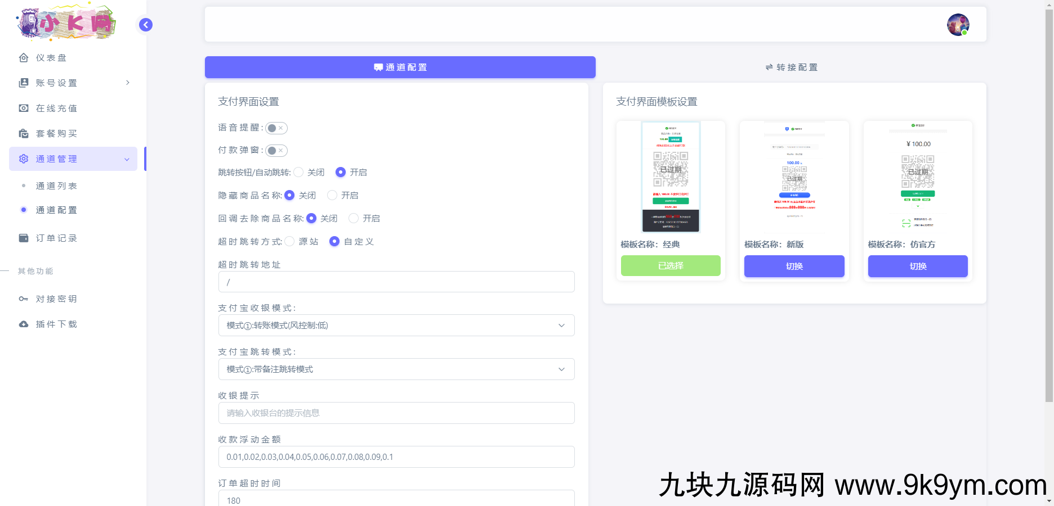The image size is (1054, 506).
Task: Open 插件下载 plugin download
Action: click(55, 324)
